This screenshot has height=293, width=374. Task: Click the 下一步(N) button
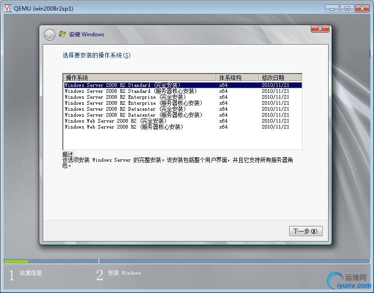[x=306, y=231]
